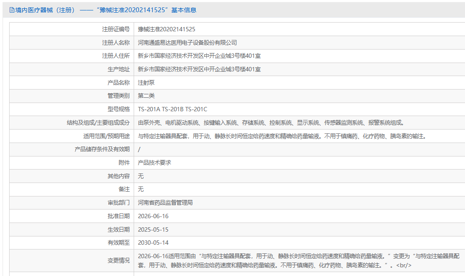Select label 附件
Image resolution: width=465 pixels, height=276 pixels.
point(124,163)
